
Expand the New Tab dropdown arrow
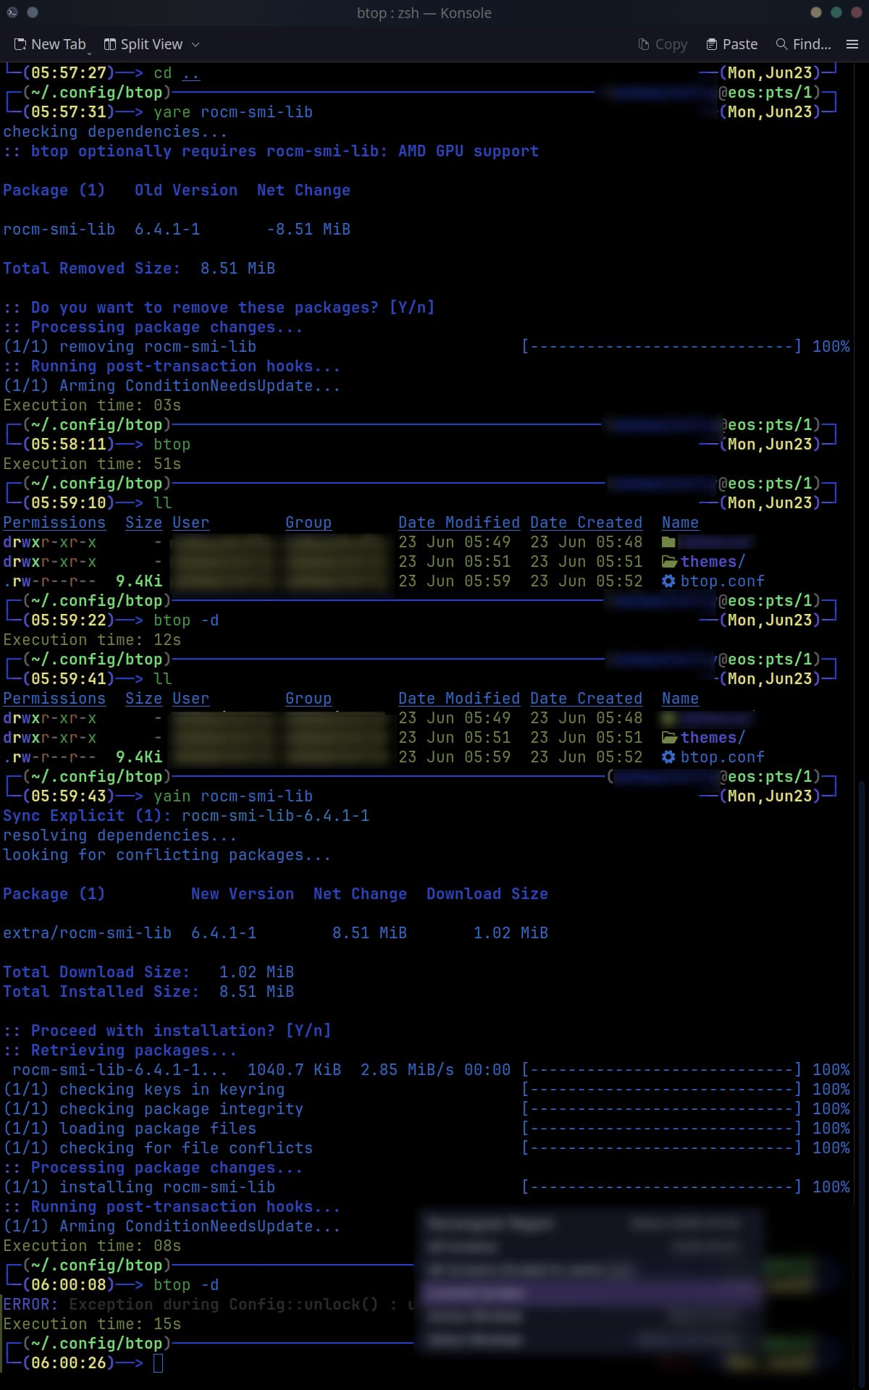[90, 51]
